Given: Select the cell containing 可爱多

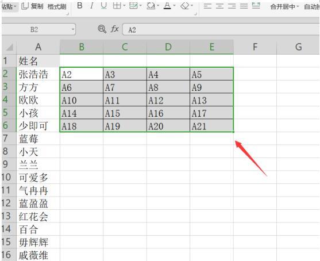Looking at the screenshot, I should (x=38, y=177).
